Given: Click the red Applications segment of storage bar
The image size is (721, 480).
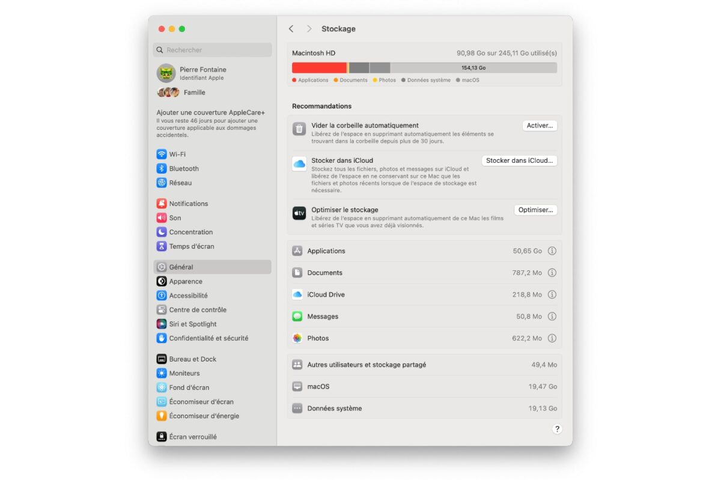Looking at the screenshot, I should (x=320, y=68).
